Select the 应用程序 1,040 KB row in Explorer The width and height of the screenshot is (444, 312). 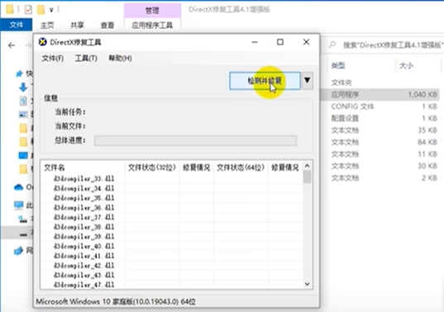click(x=380, y=94)
